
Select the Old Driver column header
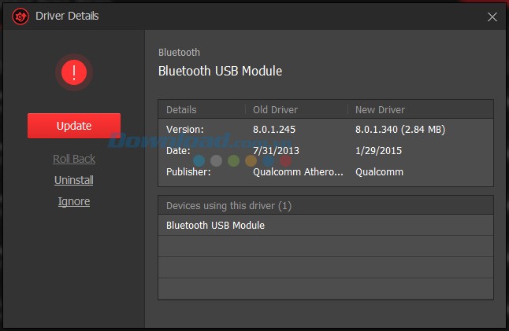275,109
